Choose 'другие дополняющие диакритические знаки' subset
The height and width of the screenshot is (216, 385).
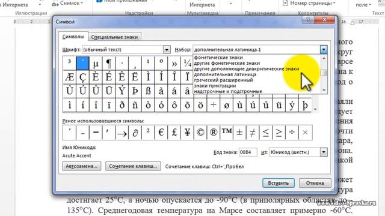246,69
